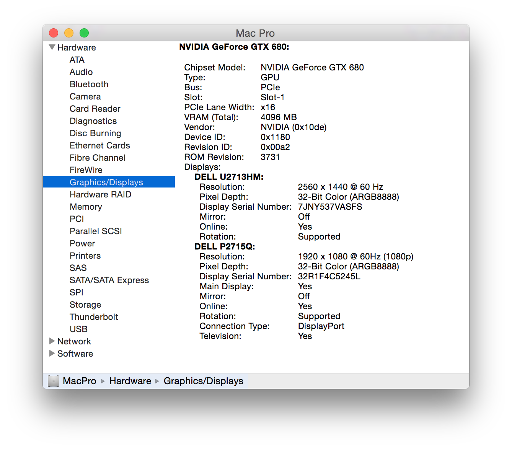Click the MacPro computer icon in path bar

54,381
